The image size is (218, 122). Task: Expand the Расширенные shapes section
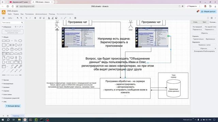pos(7,84)
